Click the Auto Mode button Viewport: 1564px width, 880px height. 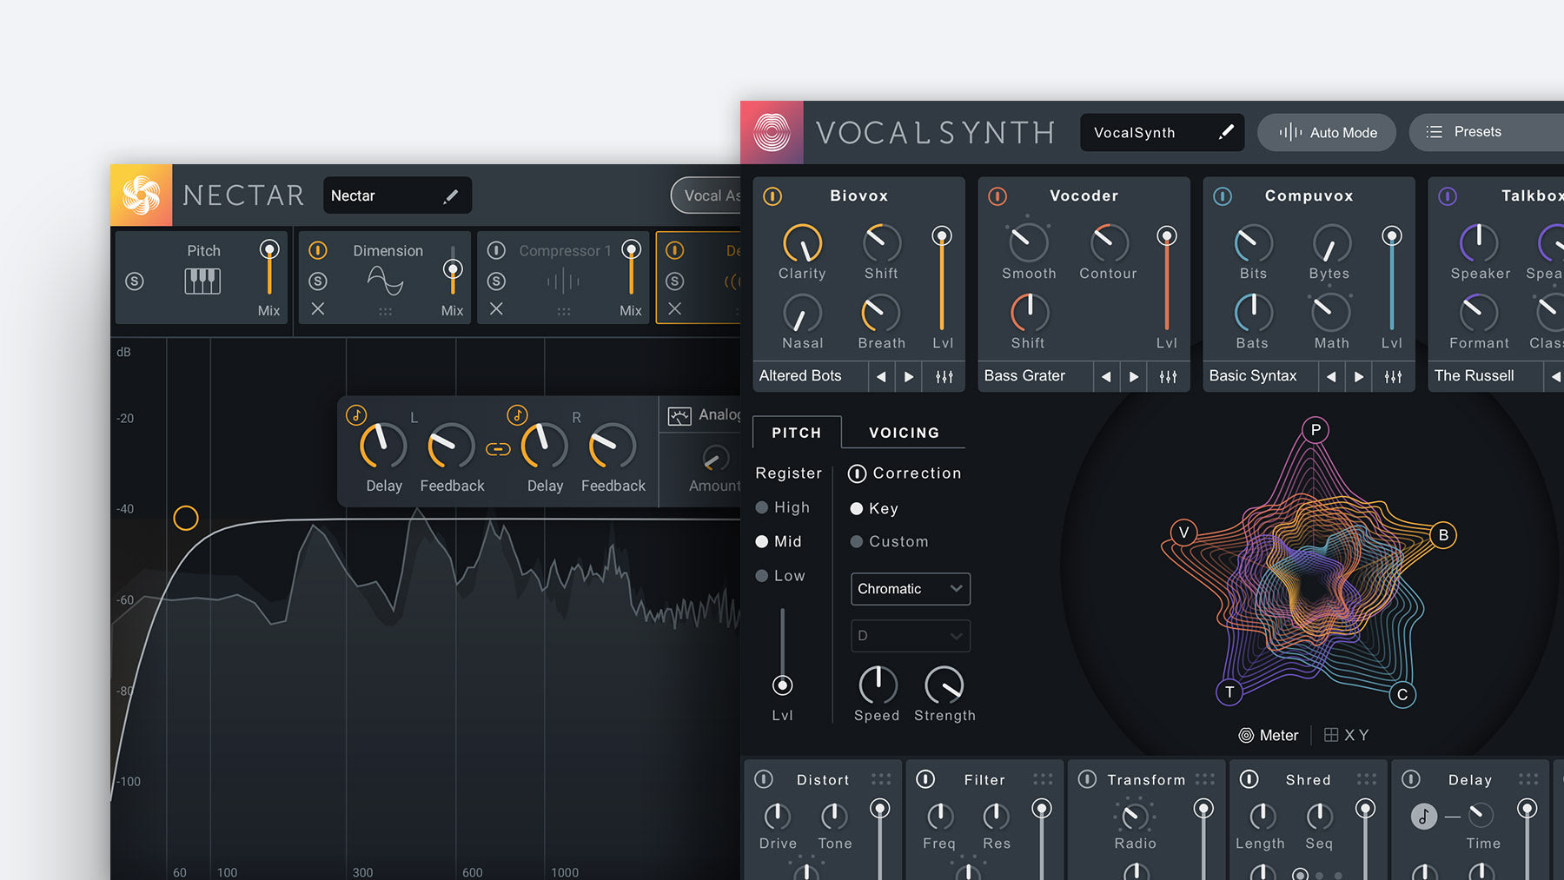[1327, 133]
